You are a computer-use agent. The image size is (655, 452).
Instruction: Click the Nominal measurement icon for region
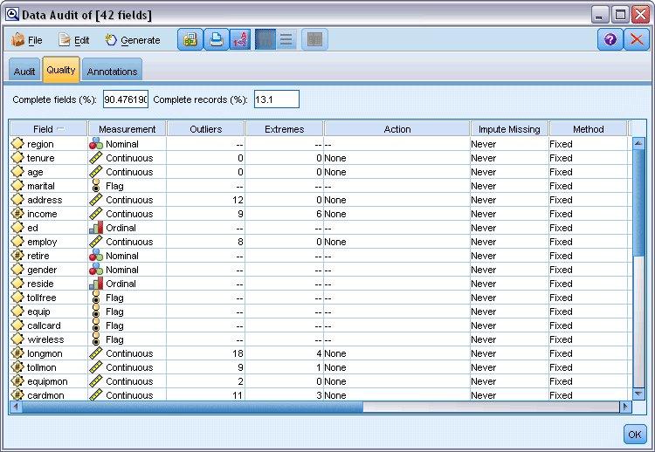(x=96, y=144)
